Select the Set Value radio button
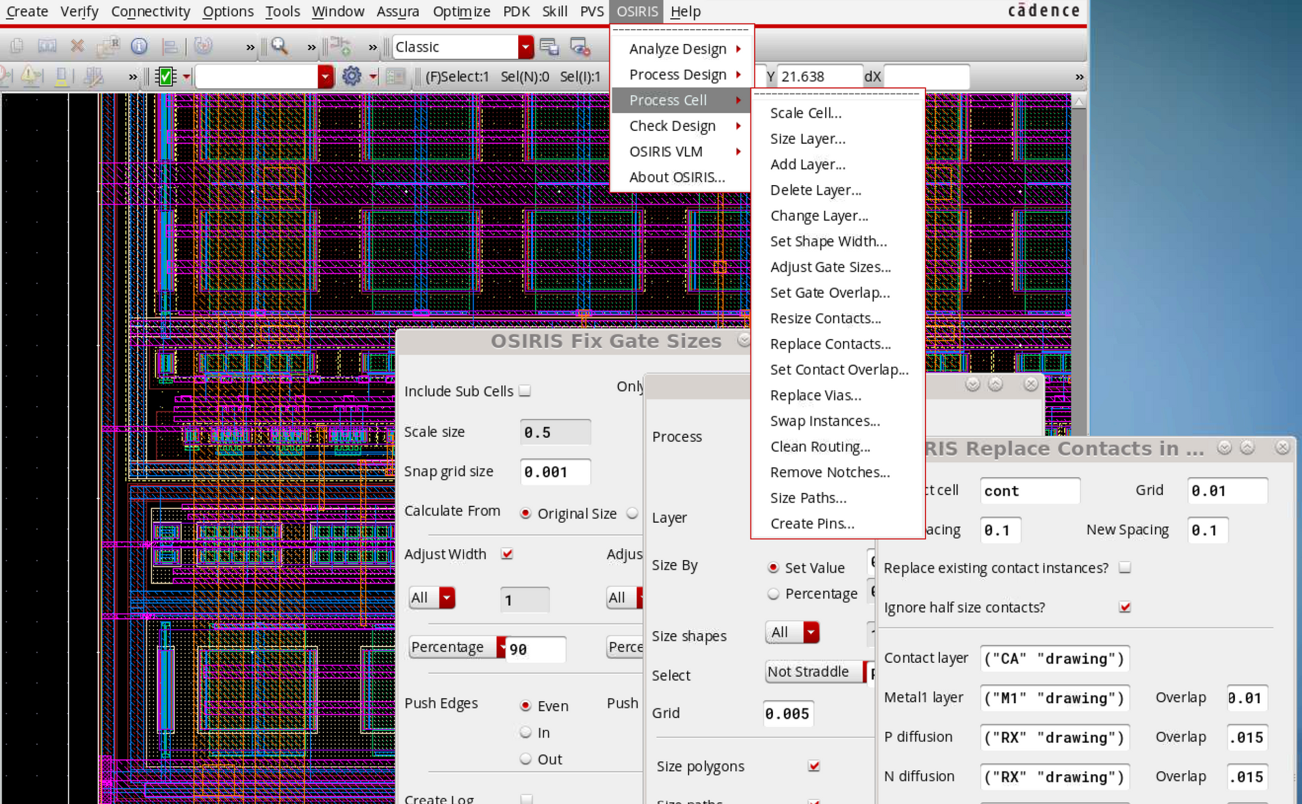This screenshot has height=804, width=1302. coord(773,567)
